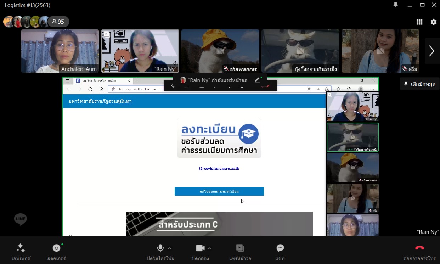Show next participants with right chevron
This screenshot has width=440, height=264.
(x=431, y=51)
